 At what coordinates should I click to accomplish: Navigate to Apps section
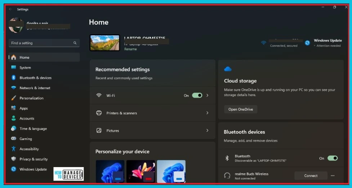pos(44,108)
